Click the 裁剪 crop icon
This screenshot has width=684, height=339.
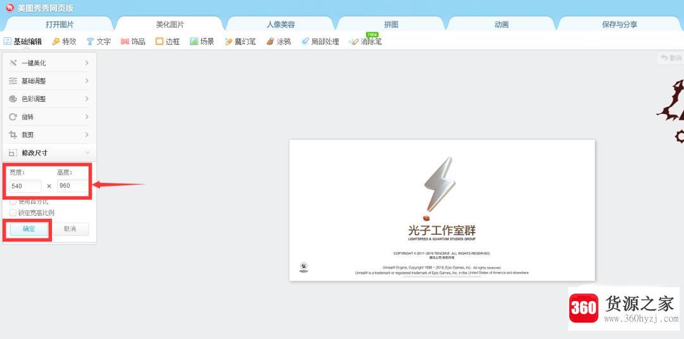tap(13, 135)
